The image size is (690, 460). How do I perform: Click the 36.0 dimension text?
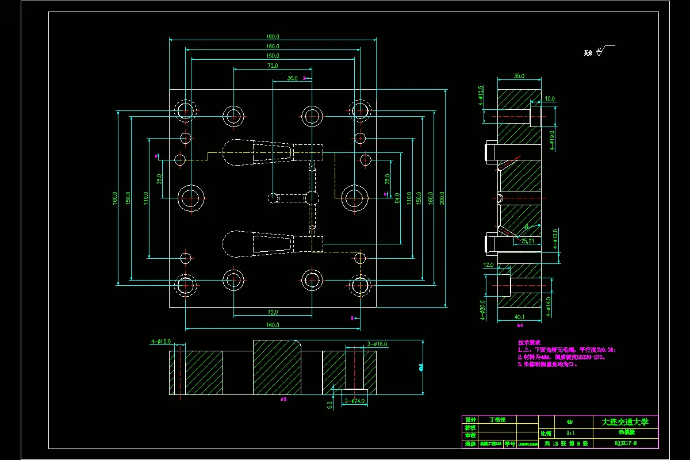coord(292,78)
